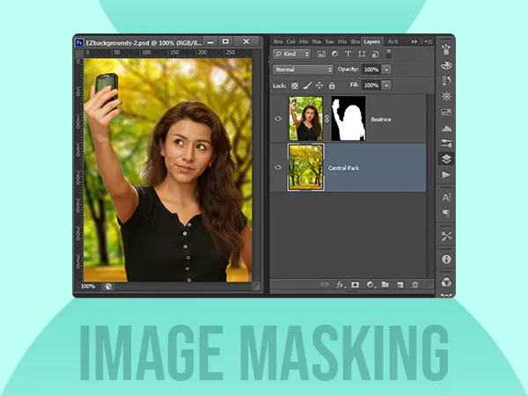Click the Layers stack icon in side dock
The width and height of the screenshot is (528, 396).
tap(446, 159)
